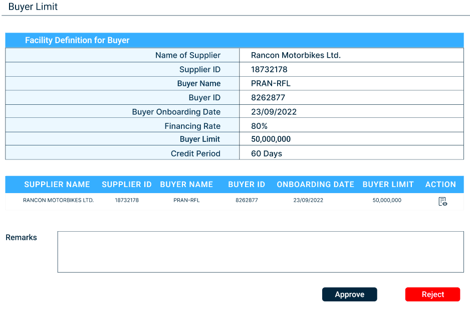Click the ONBOARDING DATE column header
470x334 pixels.
pyautogui.click(x=315, y=185)
